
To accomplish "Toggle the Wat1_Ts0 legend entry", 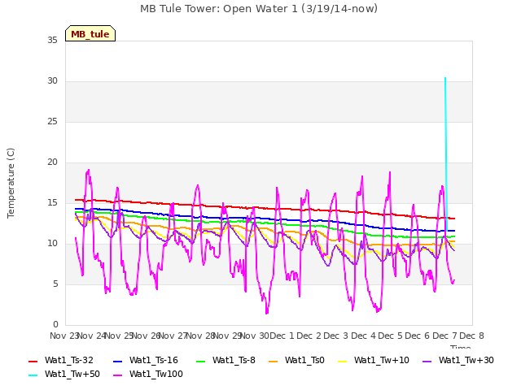I will [x=296, y=360].
